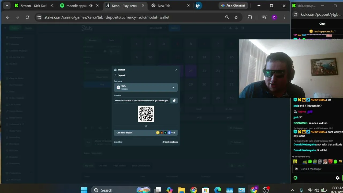Close the Spotify tab
Viewport: 343px width, 193px height.
pyautogui.click(x=97, y=6)
